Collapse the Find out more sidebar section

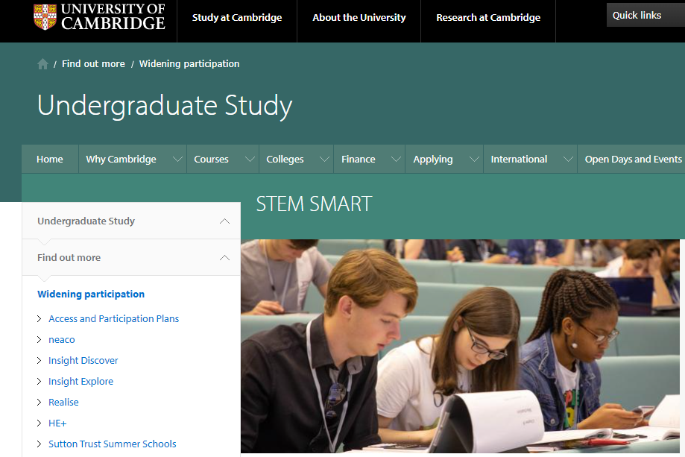224,258
